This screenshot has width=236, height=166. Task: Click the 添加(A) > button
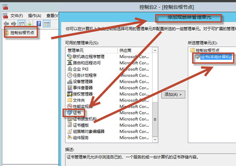point(173,94)
